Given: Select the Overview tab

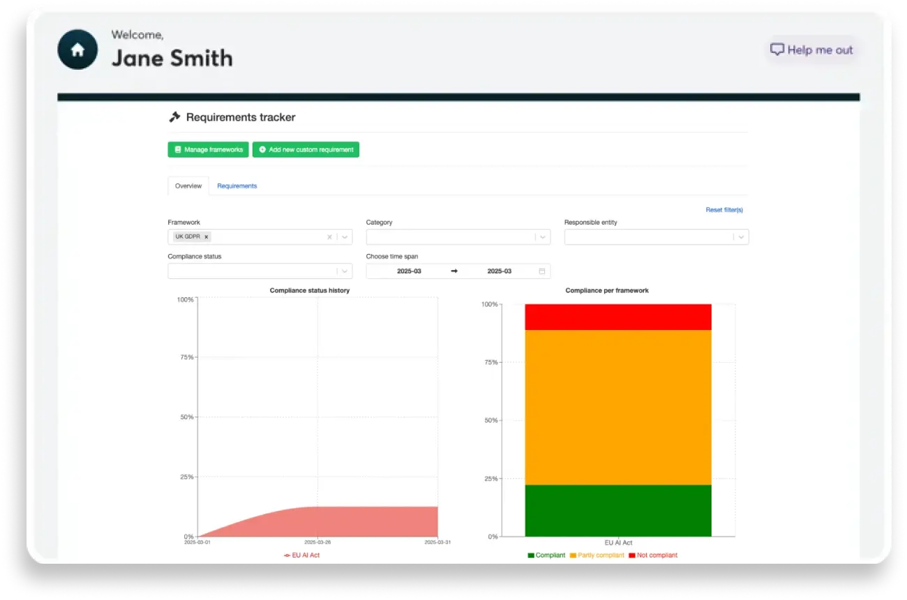Looking at the screenshot, I should [x=188, y=186].
